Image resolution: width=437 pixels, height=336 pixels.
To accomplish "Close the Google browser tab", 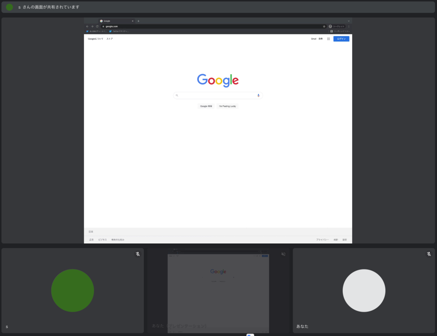I will click(x=133, y=21).
